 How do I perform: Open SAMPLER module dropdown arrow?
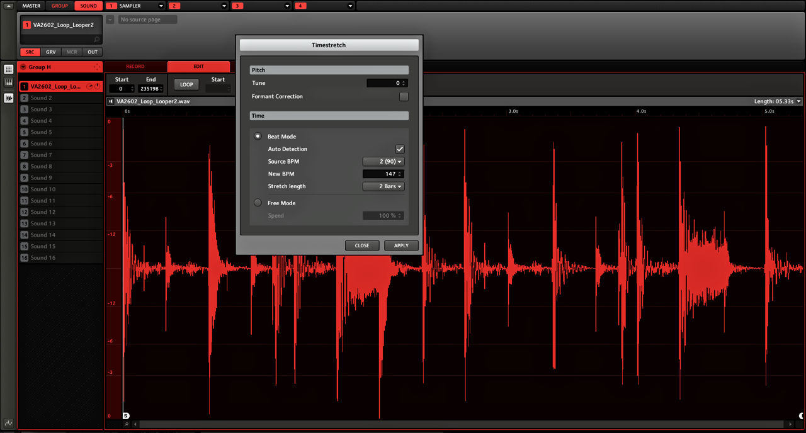[161, 6]
